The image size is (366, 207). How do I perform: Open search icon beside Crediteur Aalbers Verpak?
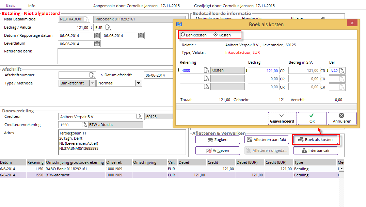tap(139, 117)
